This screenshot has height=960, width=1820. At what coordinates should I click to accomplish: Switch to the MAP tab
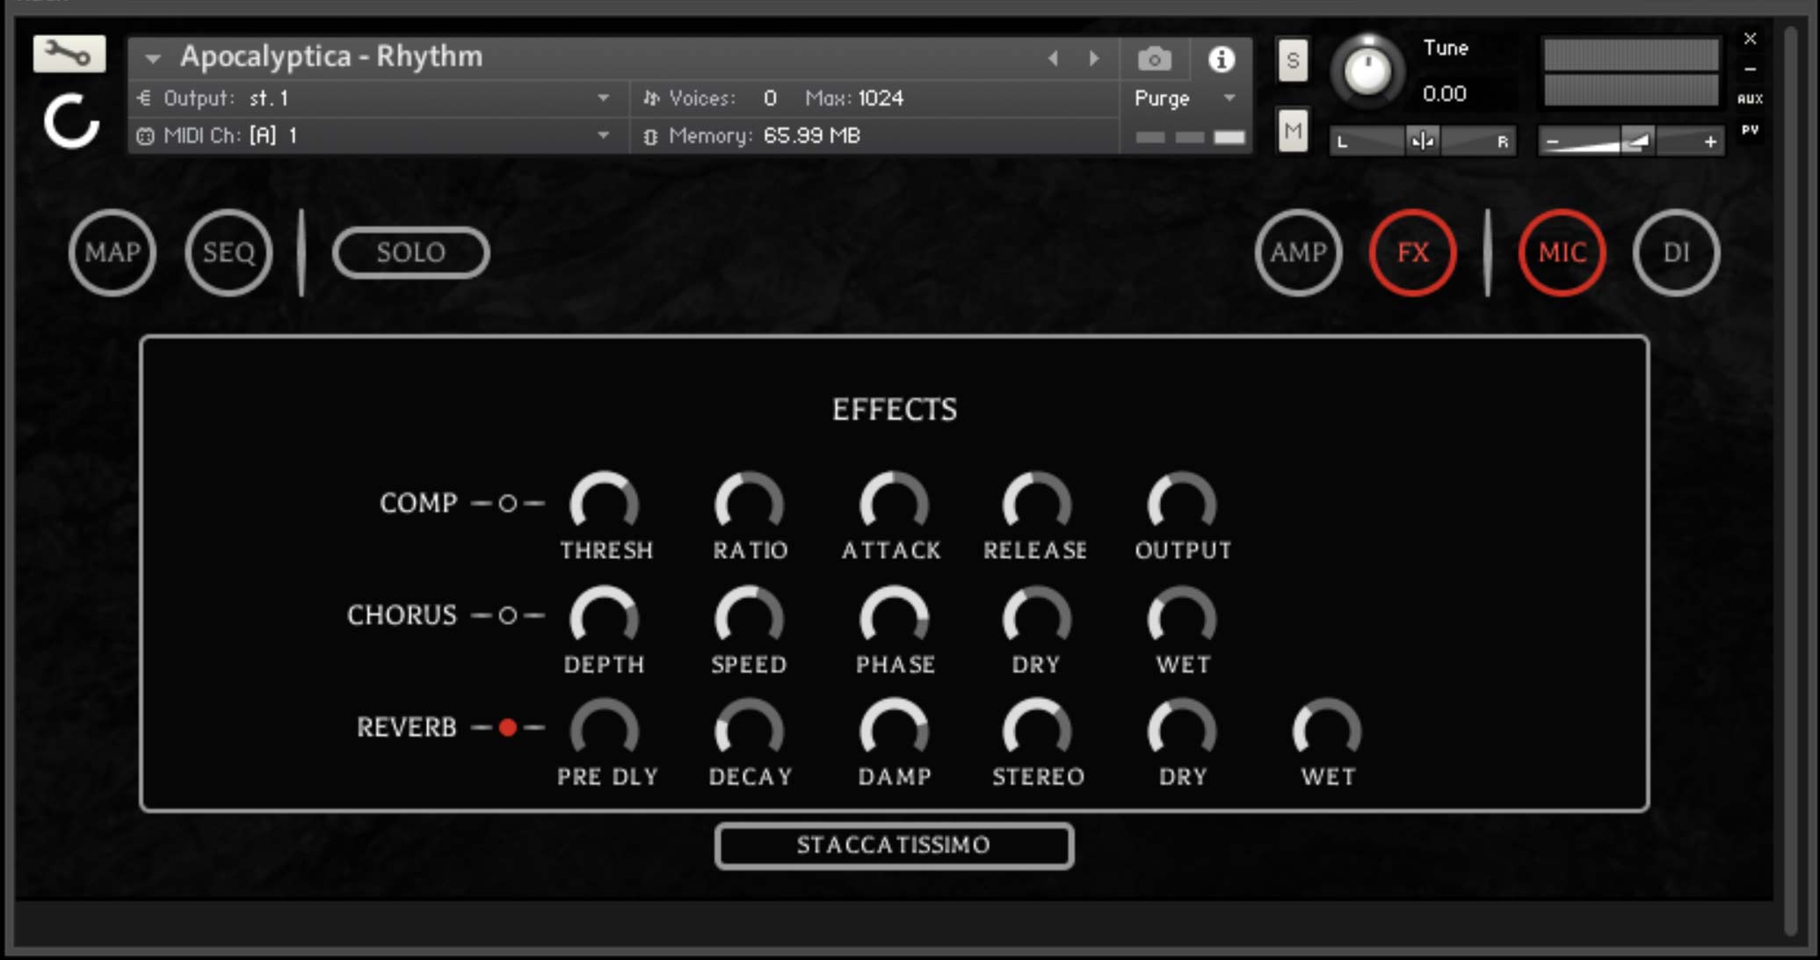click(x=112, y=253)
